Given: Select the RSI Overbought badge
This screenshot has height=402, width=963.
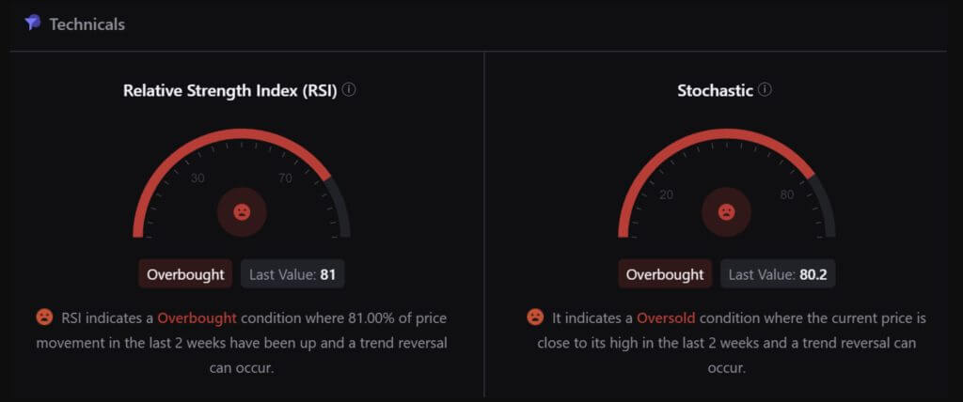Looking at the screenshot, I should [185, 273].
